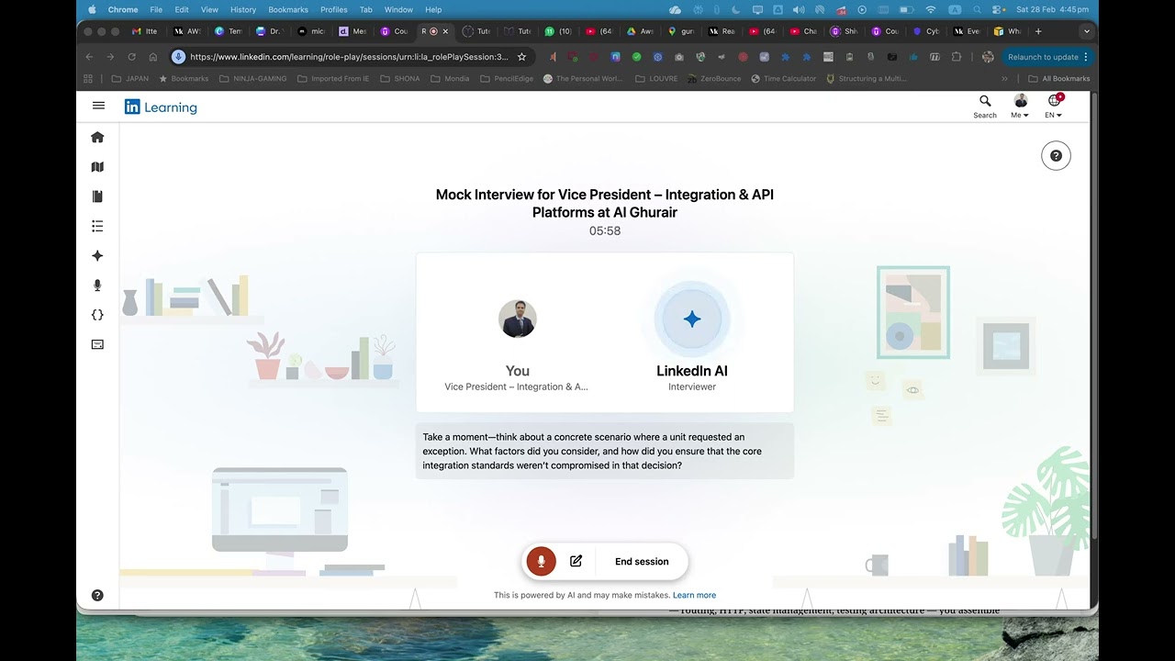Image resolution: width=1175 pixels, height=661 pixels.
Task: Open the LOUVRE bookmarks folder
Action: (656, 79)
